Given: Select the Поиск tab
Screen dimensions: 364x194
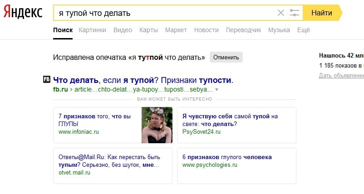Looking at the screenshot, I should pyautogui.click(x=63, y=30).
